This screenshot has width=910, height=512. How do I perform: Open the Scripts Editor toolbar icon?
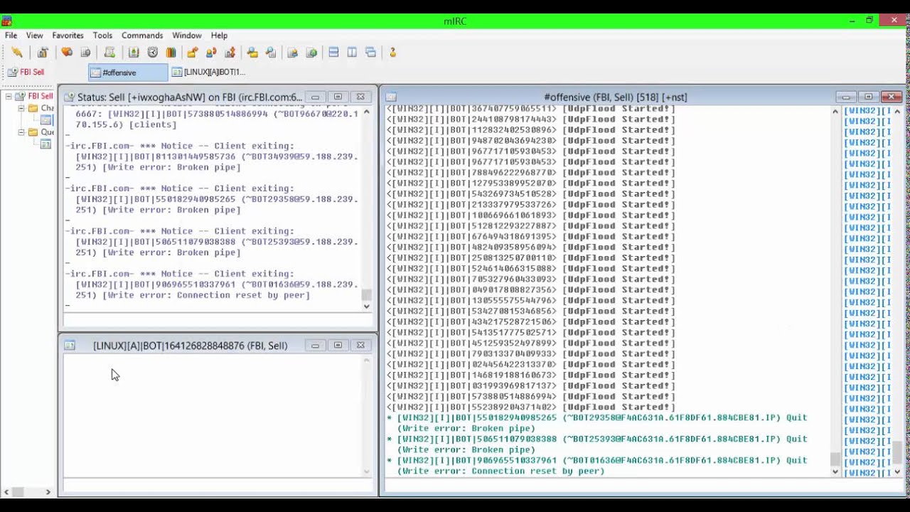[x=109, y=53]
